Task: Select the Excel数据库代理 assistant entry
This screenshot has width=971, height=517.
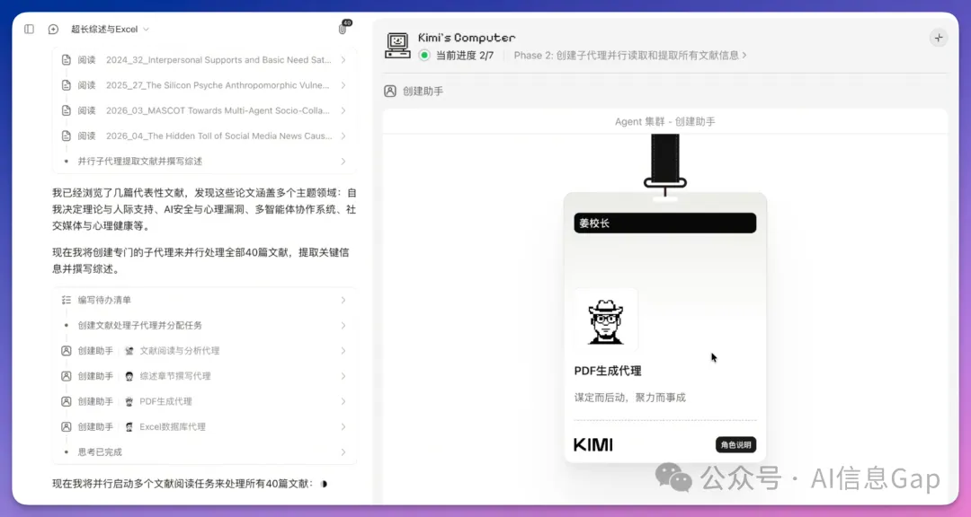Action: pyautogui.click(x=203, y=426)
